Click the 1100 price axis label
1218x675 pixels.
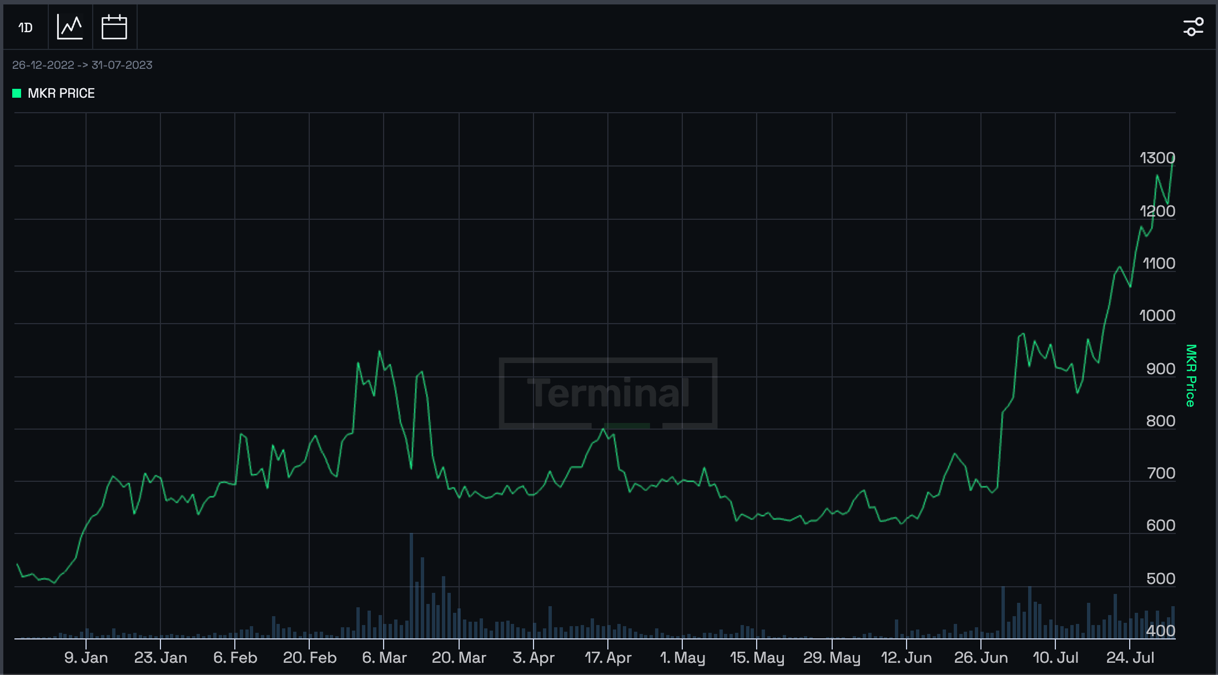(1159, 263)
